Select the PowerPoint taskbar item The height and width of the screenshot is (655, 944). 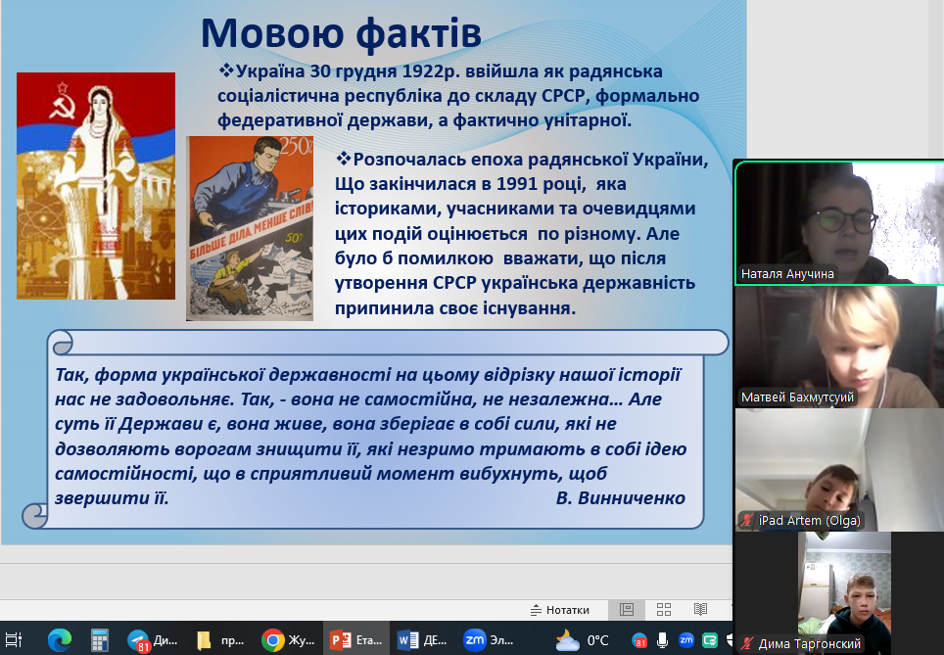coord(356,639)
